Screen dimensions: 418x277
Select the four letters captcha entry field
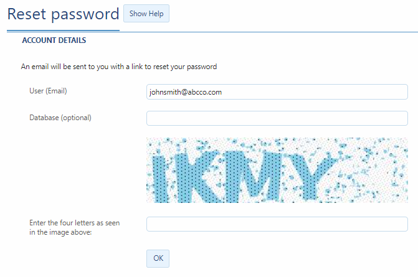point(277,224)
